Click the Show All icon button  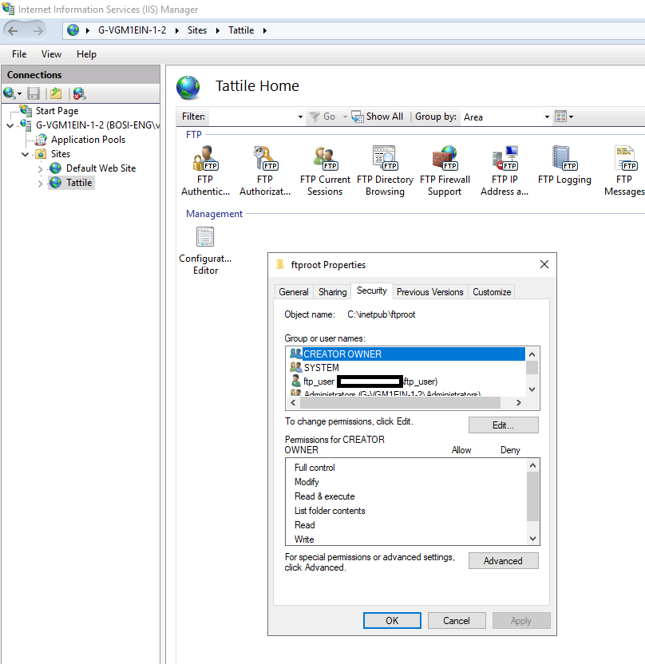click(x=378, y=117)
